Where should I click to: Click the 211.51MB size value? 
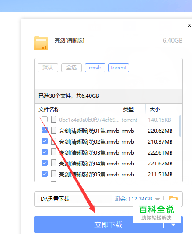160,175
